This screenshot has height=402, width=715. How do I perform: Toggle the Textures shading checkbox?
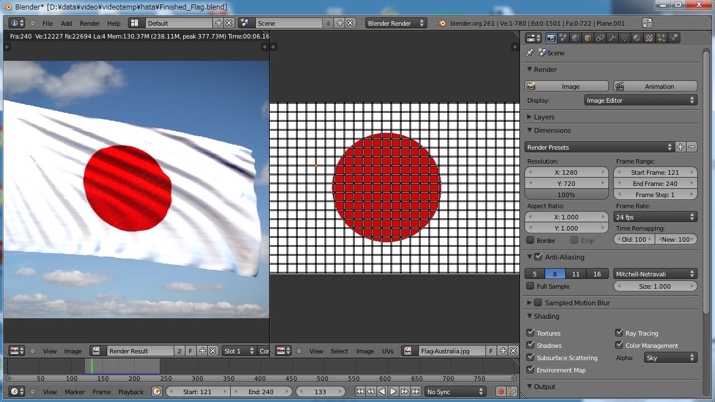[x=531, y=333]
